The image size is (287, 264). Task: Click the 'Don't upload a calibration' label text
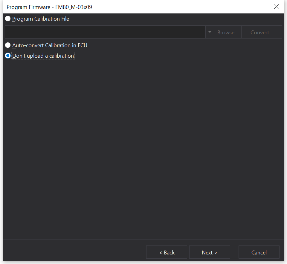[43, 56]
